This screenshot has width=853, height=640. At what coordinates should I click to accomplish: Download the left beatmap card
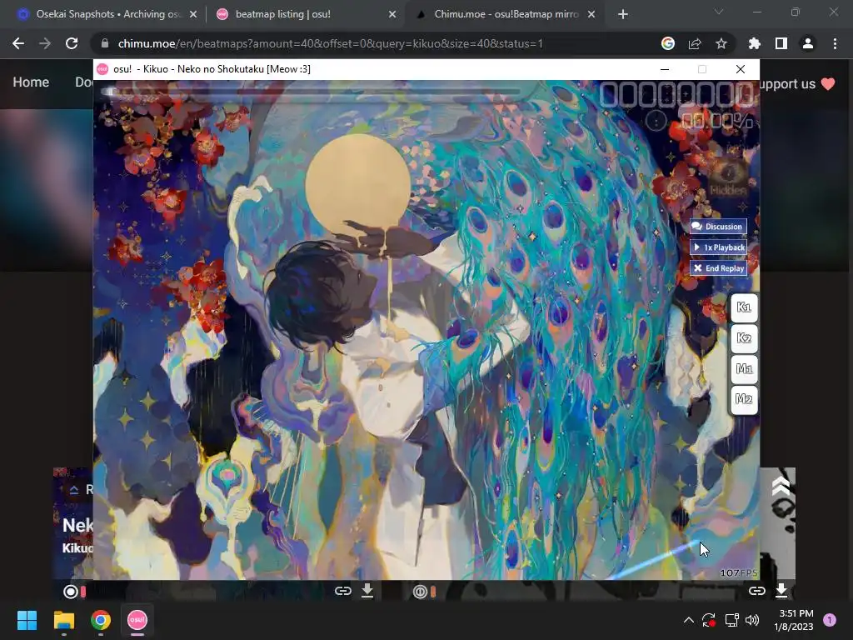(x=367, y=591)
